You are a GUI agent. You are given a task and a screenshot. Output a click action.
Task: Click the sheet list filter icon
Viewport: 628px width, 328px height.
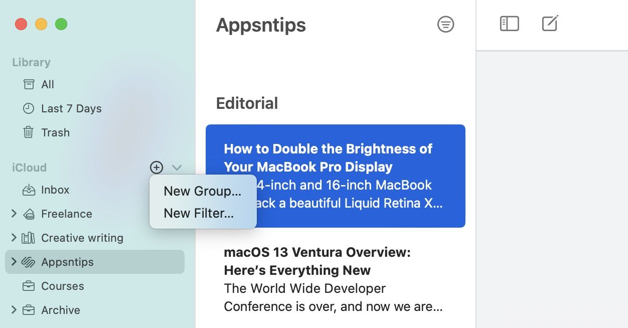[x=445, y=25]
